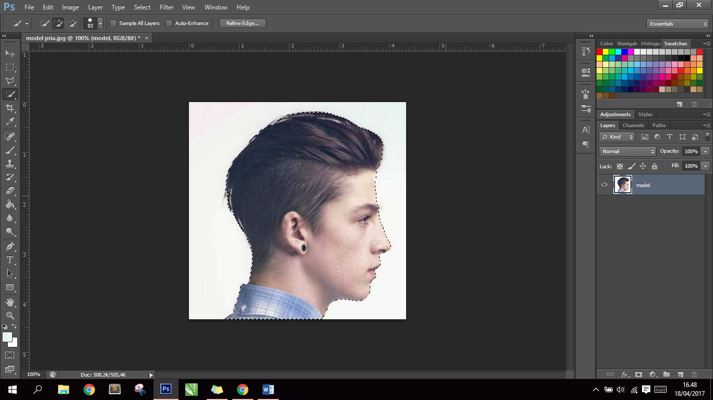Click the Refine Edge button
The width and height of the screenshot is (713, 400).
click(x=242, y=23)
